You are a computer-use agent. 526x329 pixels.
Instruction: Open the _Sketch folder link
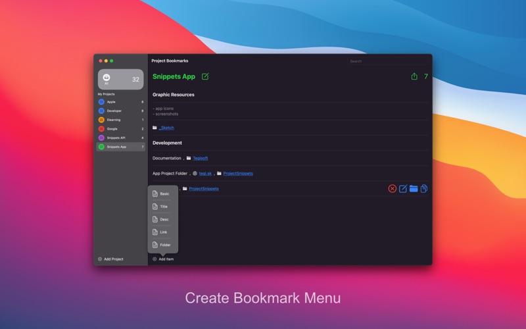coord(166,128)
